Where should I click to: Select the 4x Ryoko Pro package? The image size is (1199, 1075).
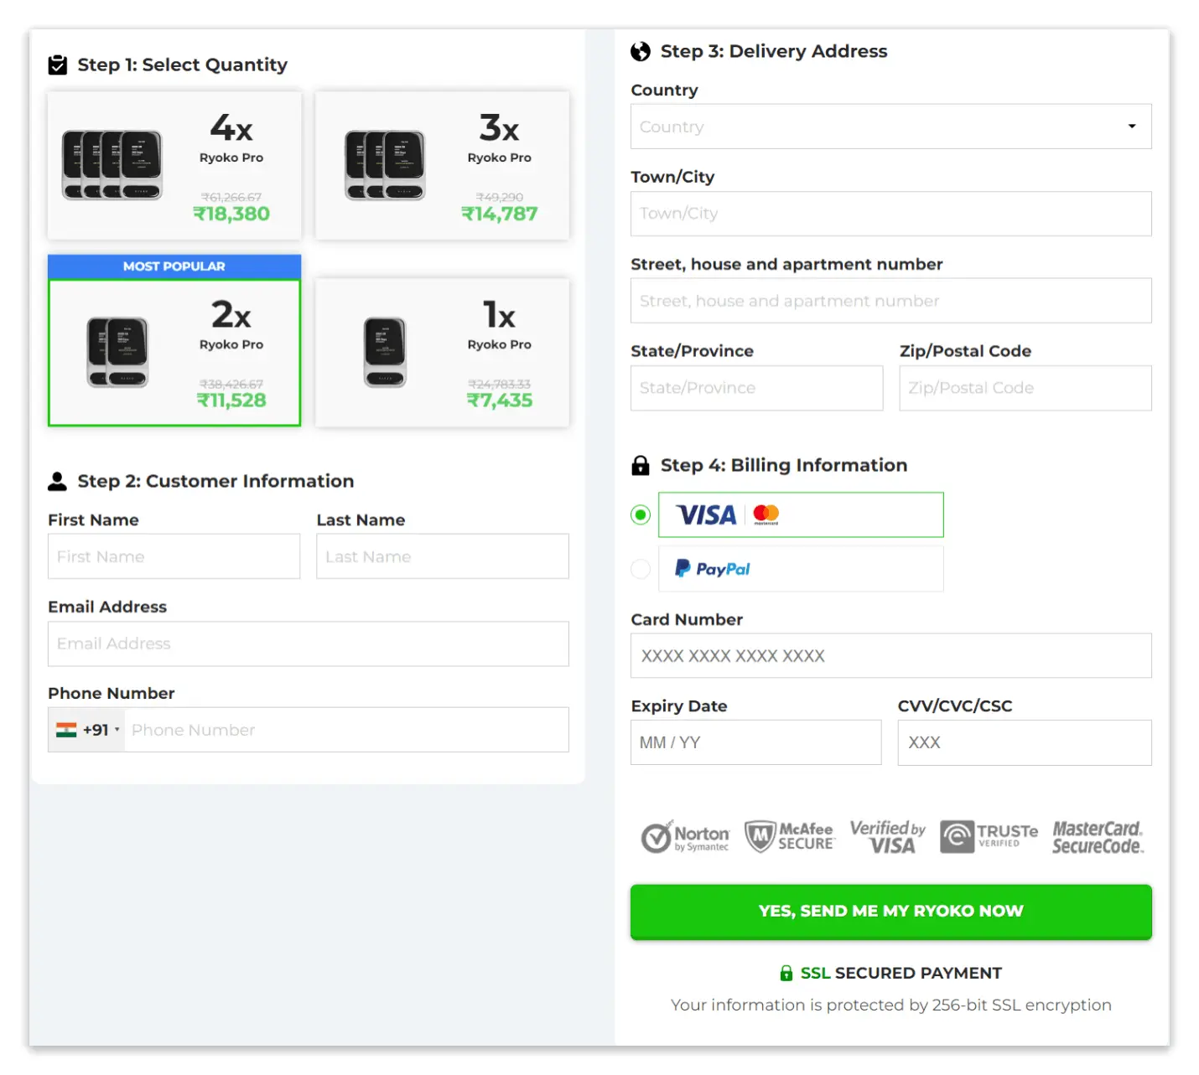pyautogui.click(x=174, y=166)
